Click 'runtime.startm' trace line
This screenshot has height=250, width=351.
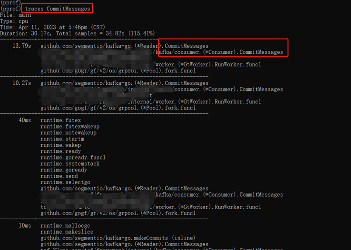pyautogui.click(x=62, y=139)
